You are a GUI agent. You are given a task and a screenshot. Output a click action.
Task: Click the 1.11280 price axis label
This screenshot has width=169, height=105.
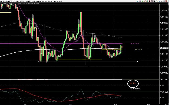coord(164,36)
